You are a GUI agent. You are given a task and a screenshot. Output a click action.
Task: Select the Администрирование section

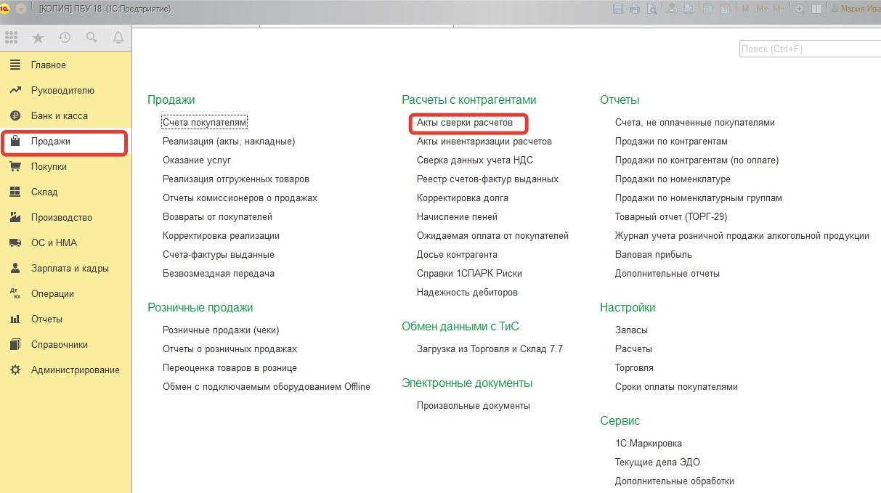[75, 370]
